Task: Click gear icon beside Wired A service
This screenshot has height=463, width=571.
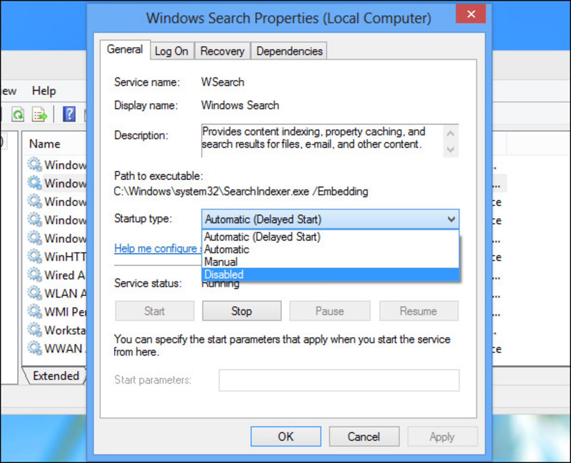Action: click(34, 275)
